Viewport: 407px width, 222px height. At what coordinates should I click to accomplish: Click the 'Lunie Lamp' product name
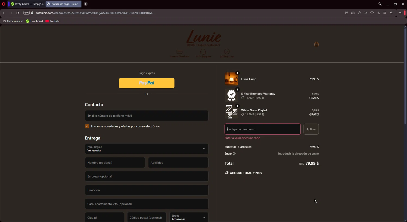coord(249,79)
